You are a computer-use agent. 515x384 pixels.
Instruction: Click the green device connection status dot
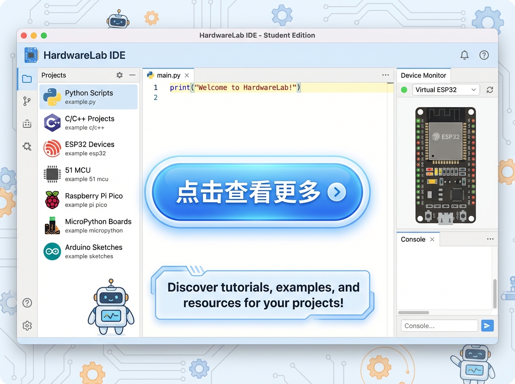coord(404,90)
